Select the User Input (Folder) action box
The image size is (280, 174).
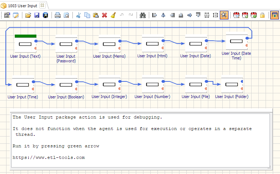pos(232,85)
